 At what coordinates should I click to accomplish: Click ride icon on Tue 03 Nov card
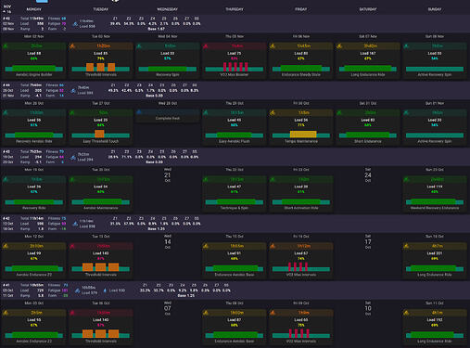tap(72, 46)
